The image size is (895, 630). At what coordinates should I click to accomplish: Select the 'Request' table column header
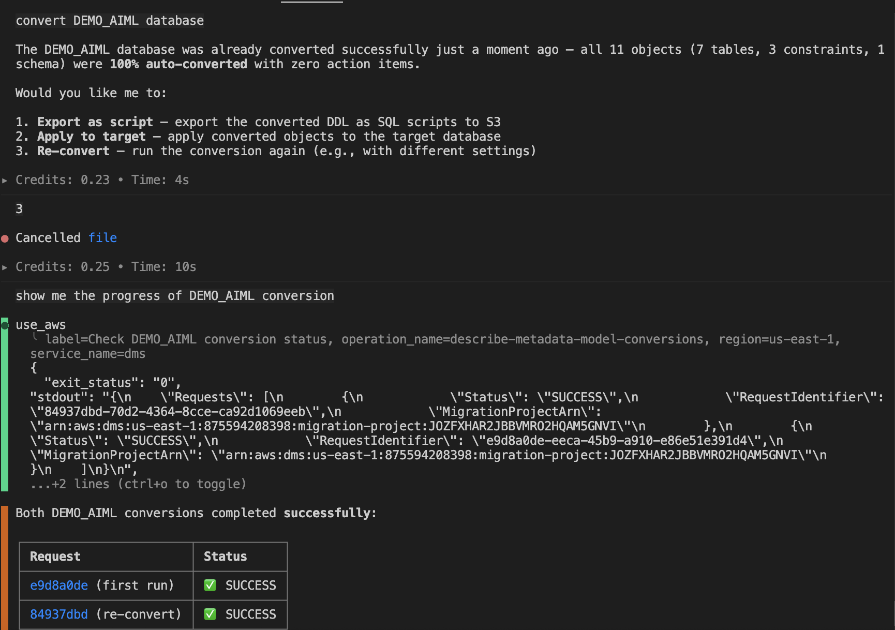point(55,557)
